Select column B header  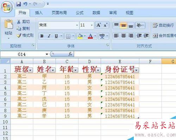[x=44, y=62]
